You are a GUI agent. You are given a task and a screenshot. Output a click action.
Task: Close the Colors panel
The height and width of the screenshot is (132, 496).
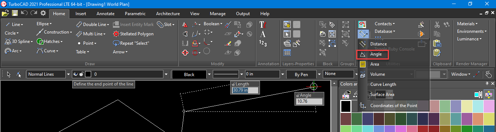493,84
